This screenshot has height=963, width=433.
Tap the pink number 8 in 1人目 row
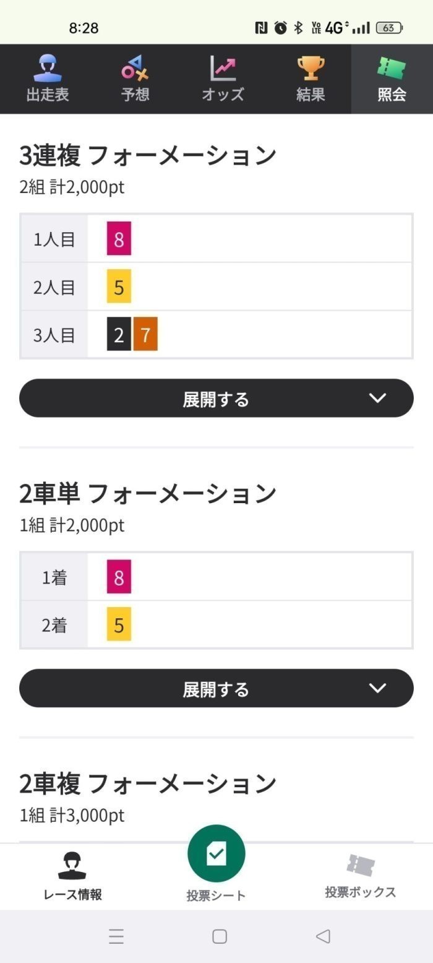coord(119,239)
